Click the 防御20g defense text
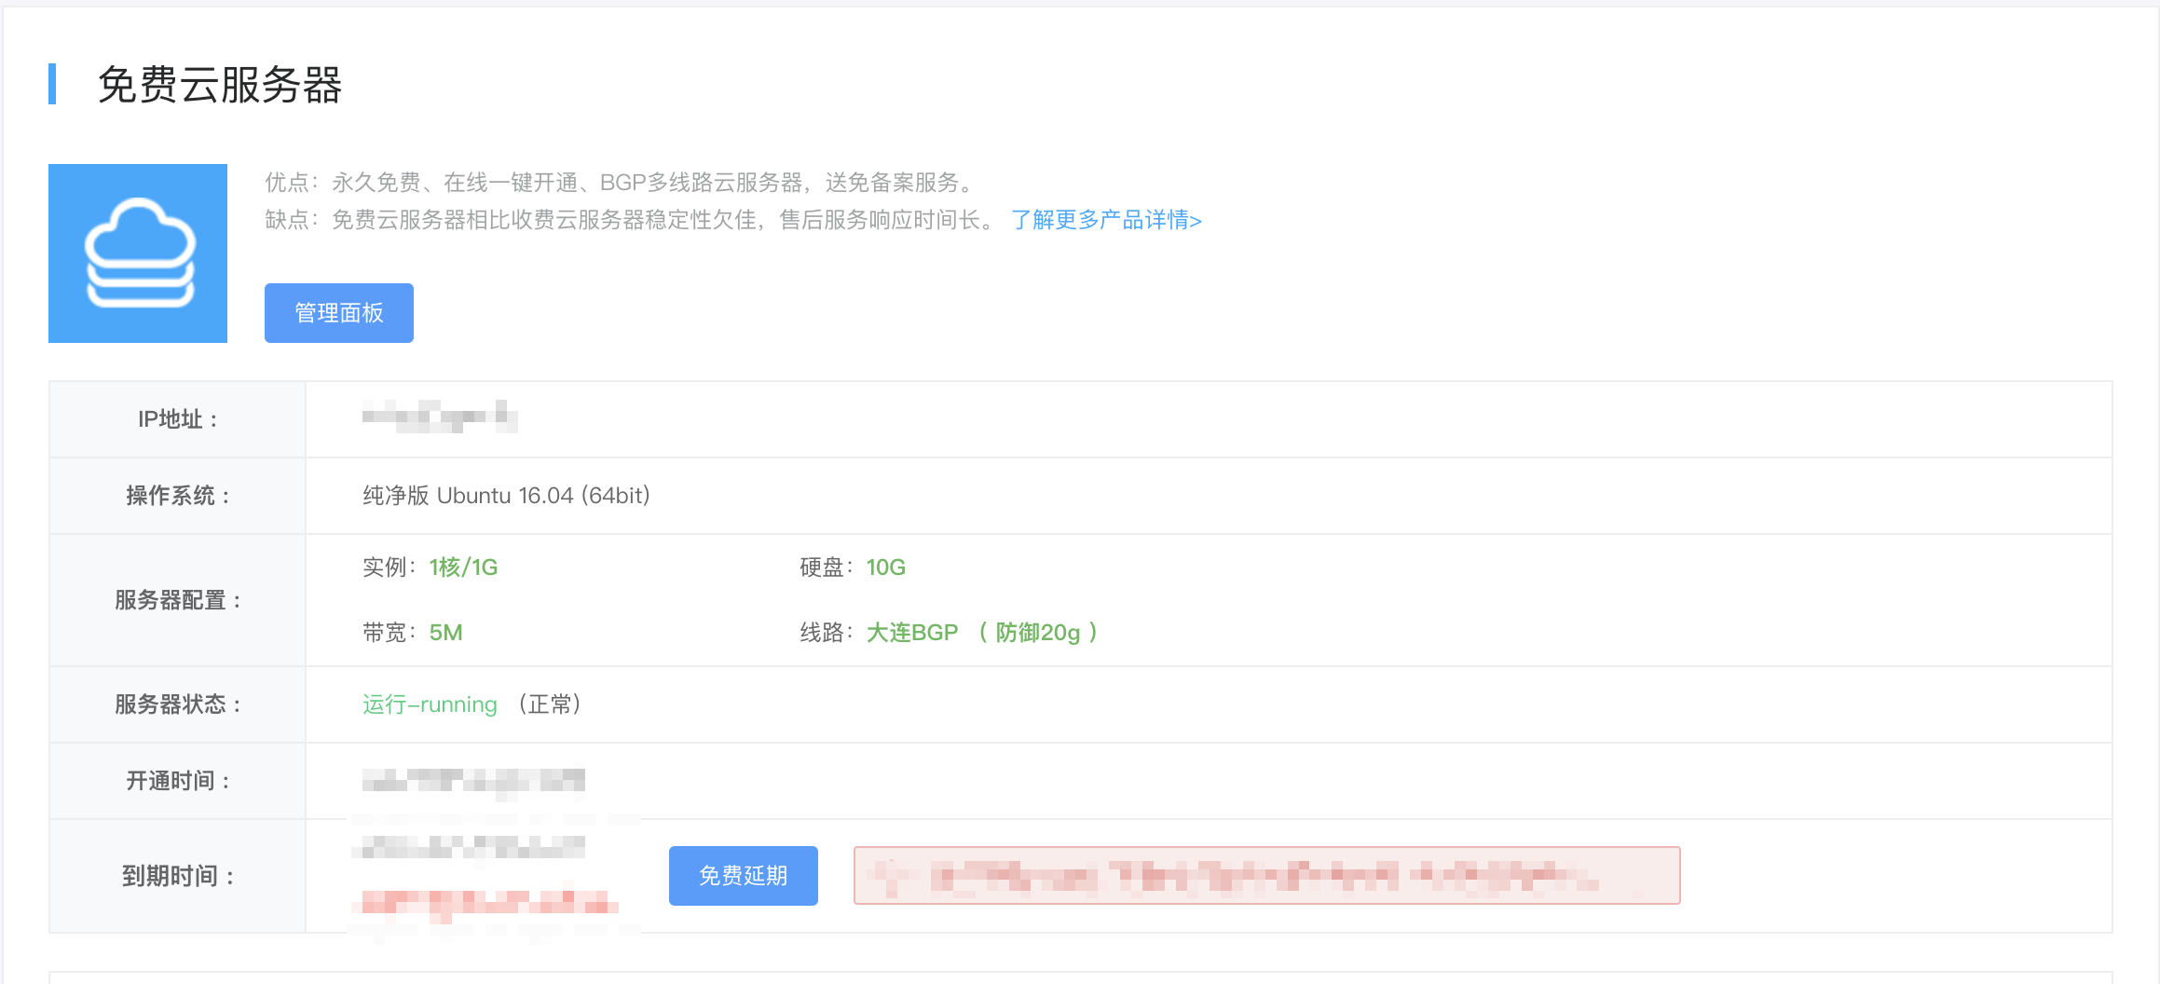2160x984 pixels. [x=1037, y=633]
